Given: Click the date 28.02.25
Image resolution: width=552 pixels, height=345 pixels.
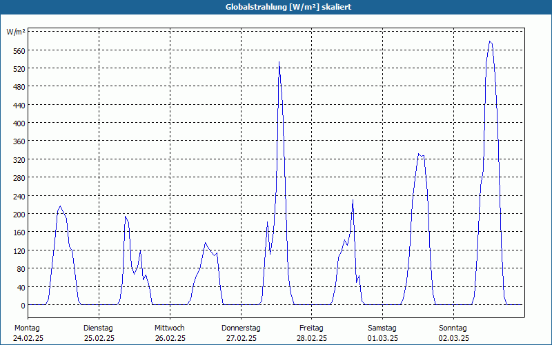Looking at the screenshot, I should tap(312, 338).
